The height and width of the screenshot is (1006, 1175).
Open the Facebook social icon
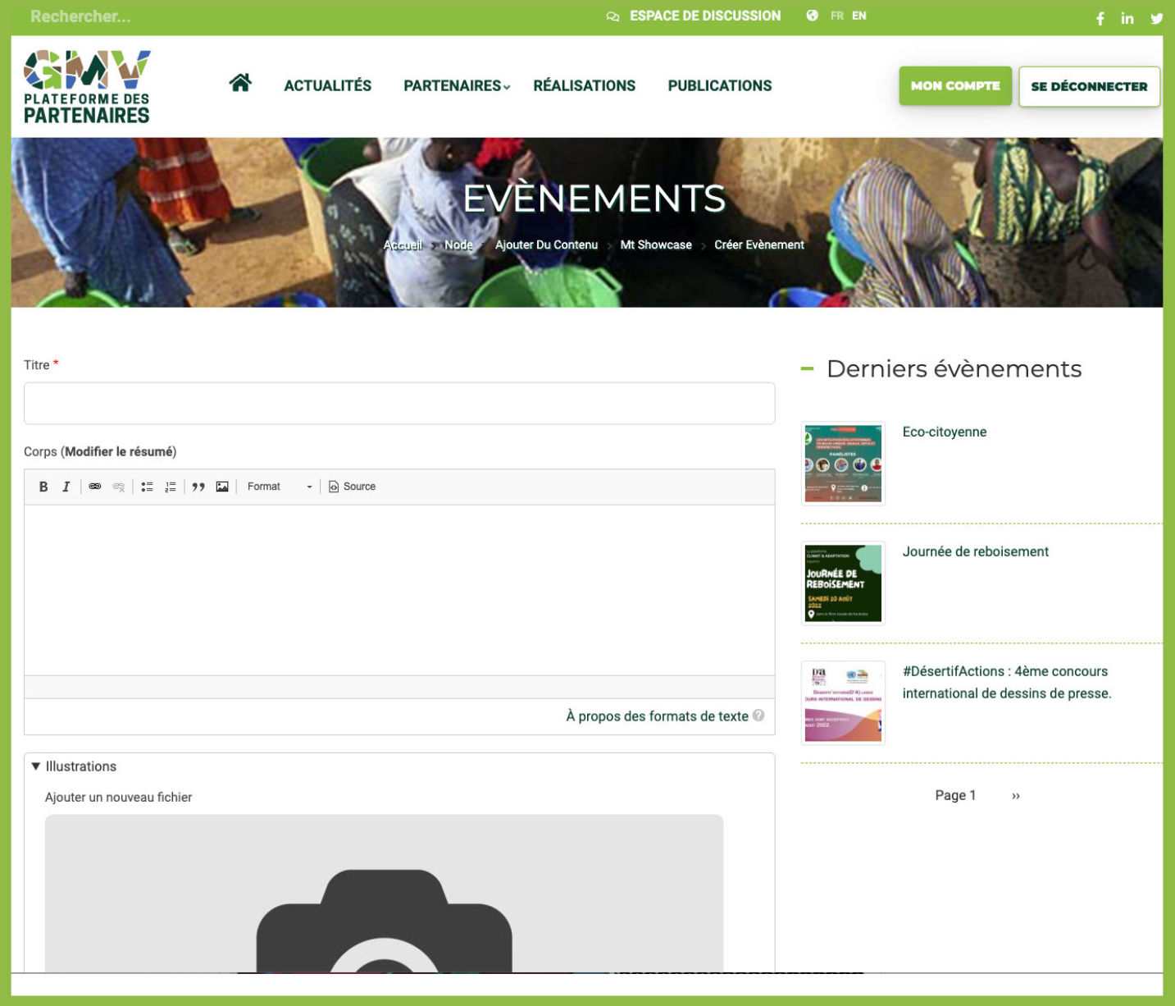[x=1100, y=18]
